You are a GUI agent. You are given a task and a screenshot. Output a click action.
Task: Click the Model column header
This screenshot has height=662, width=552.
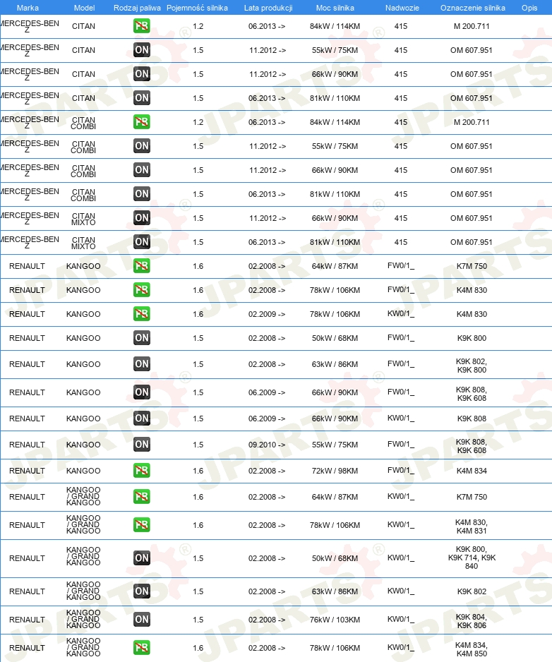pos(84,8)
